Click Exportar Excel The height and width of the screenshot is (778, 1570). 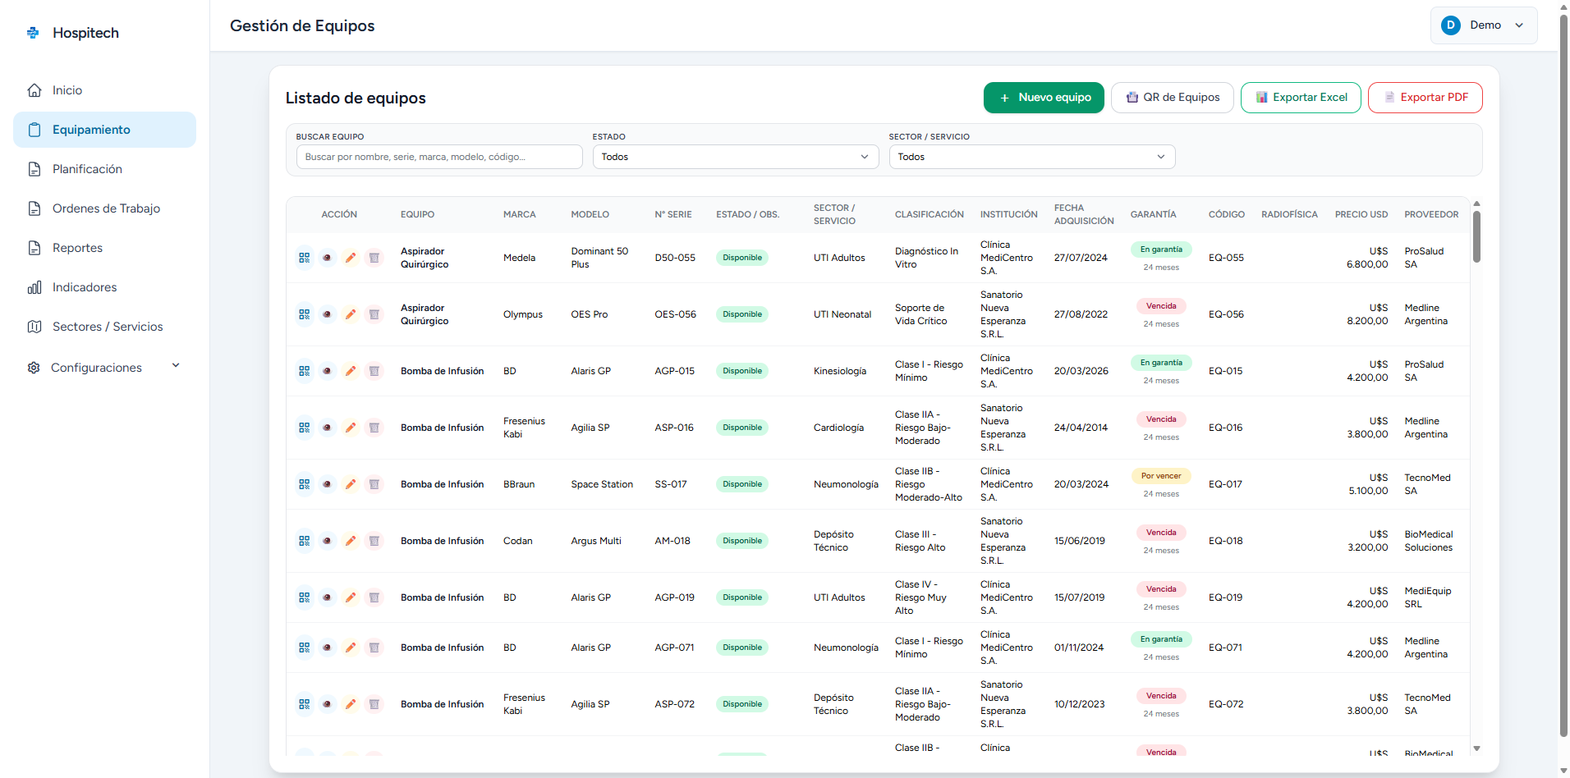click(1301, 98)
